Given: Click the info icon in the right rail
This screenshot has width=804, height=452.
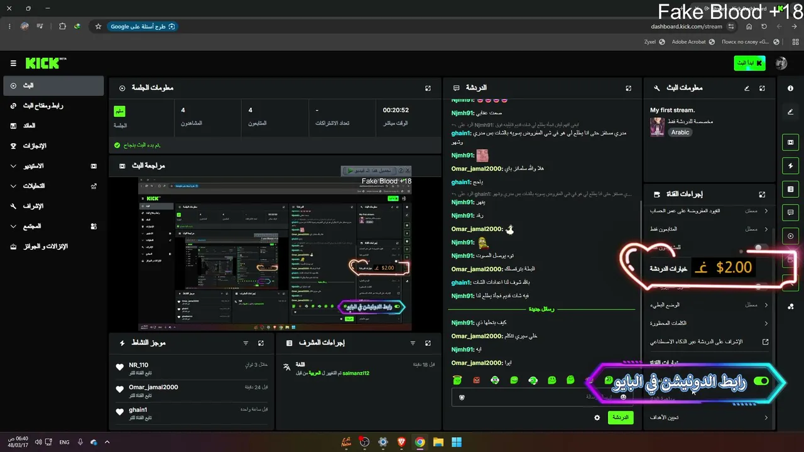Looking at the screenshot, I should coord(790,89).
